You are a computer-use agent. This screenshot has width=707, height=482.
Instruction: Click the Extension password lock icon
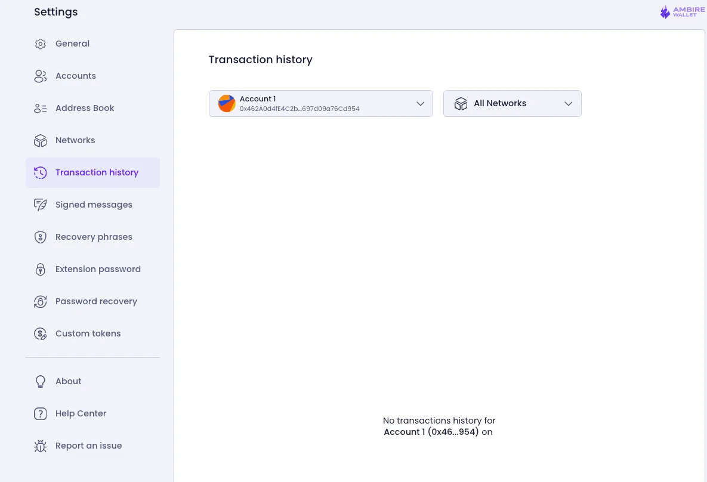40,269
